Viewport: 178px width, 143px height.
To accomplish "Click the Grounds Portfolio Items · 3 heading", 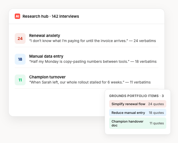I will click(x=137, y=96).
